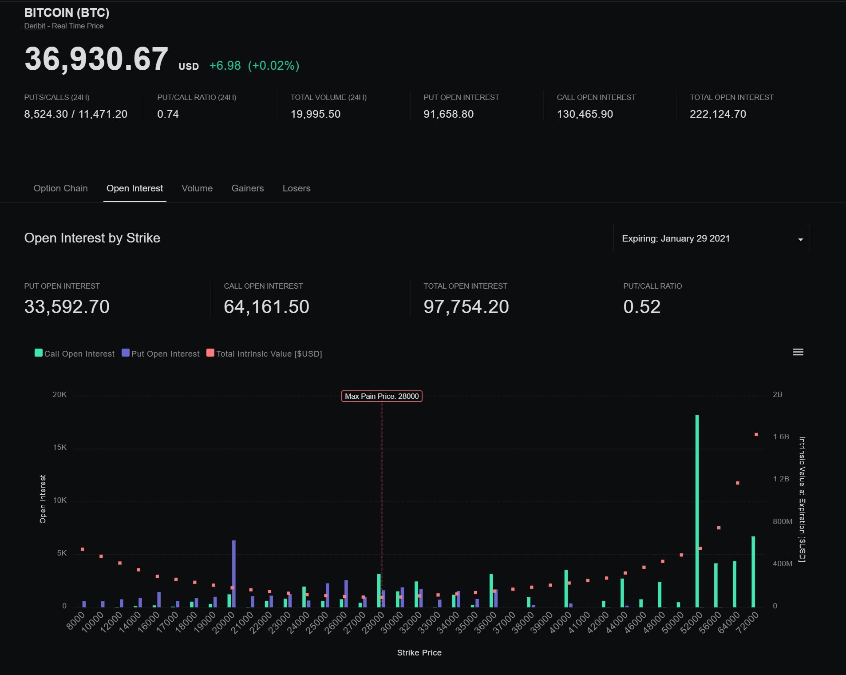Click the purple put bar at strike 20000
Viewport: 846px width, 675px height.
click(x=234, y=574)
